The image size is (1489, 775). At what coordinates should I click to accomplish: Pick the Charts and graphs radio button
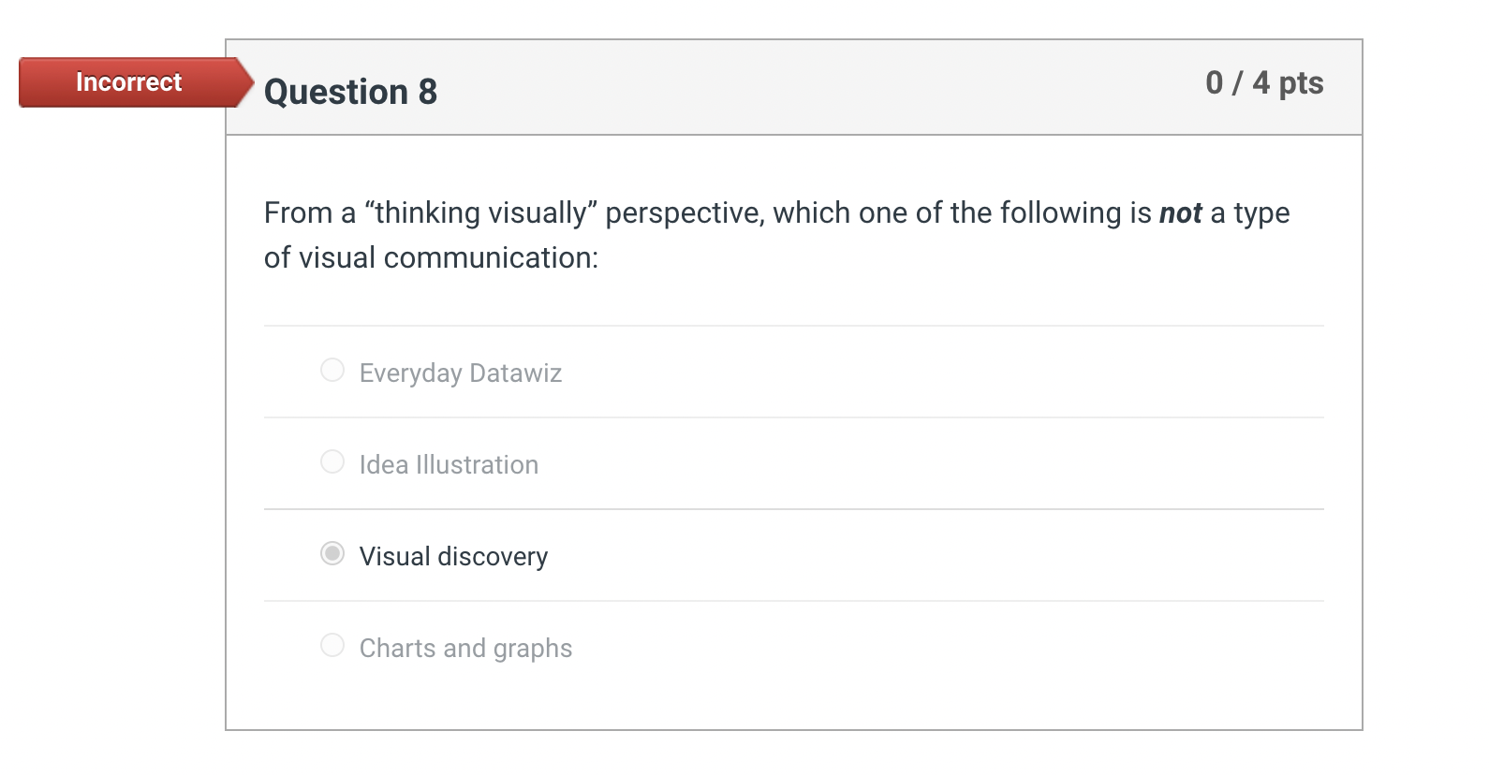tap(332, 646)
